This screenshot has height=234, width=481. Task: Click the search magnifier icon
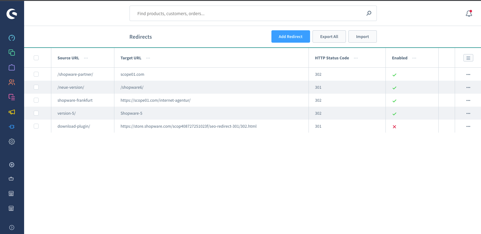tap(369, 13)
